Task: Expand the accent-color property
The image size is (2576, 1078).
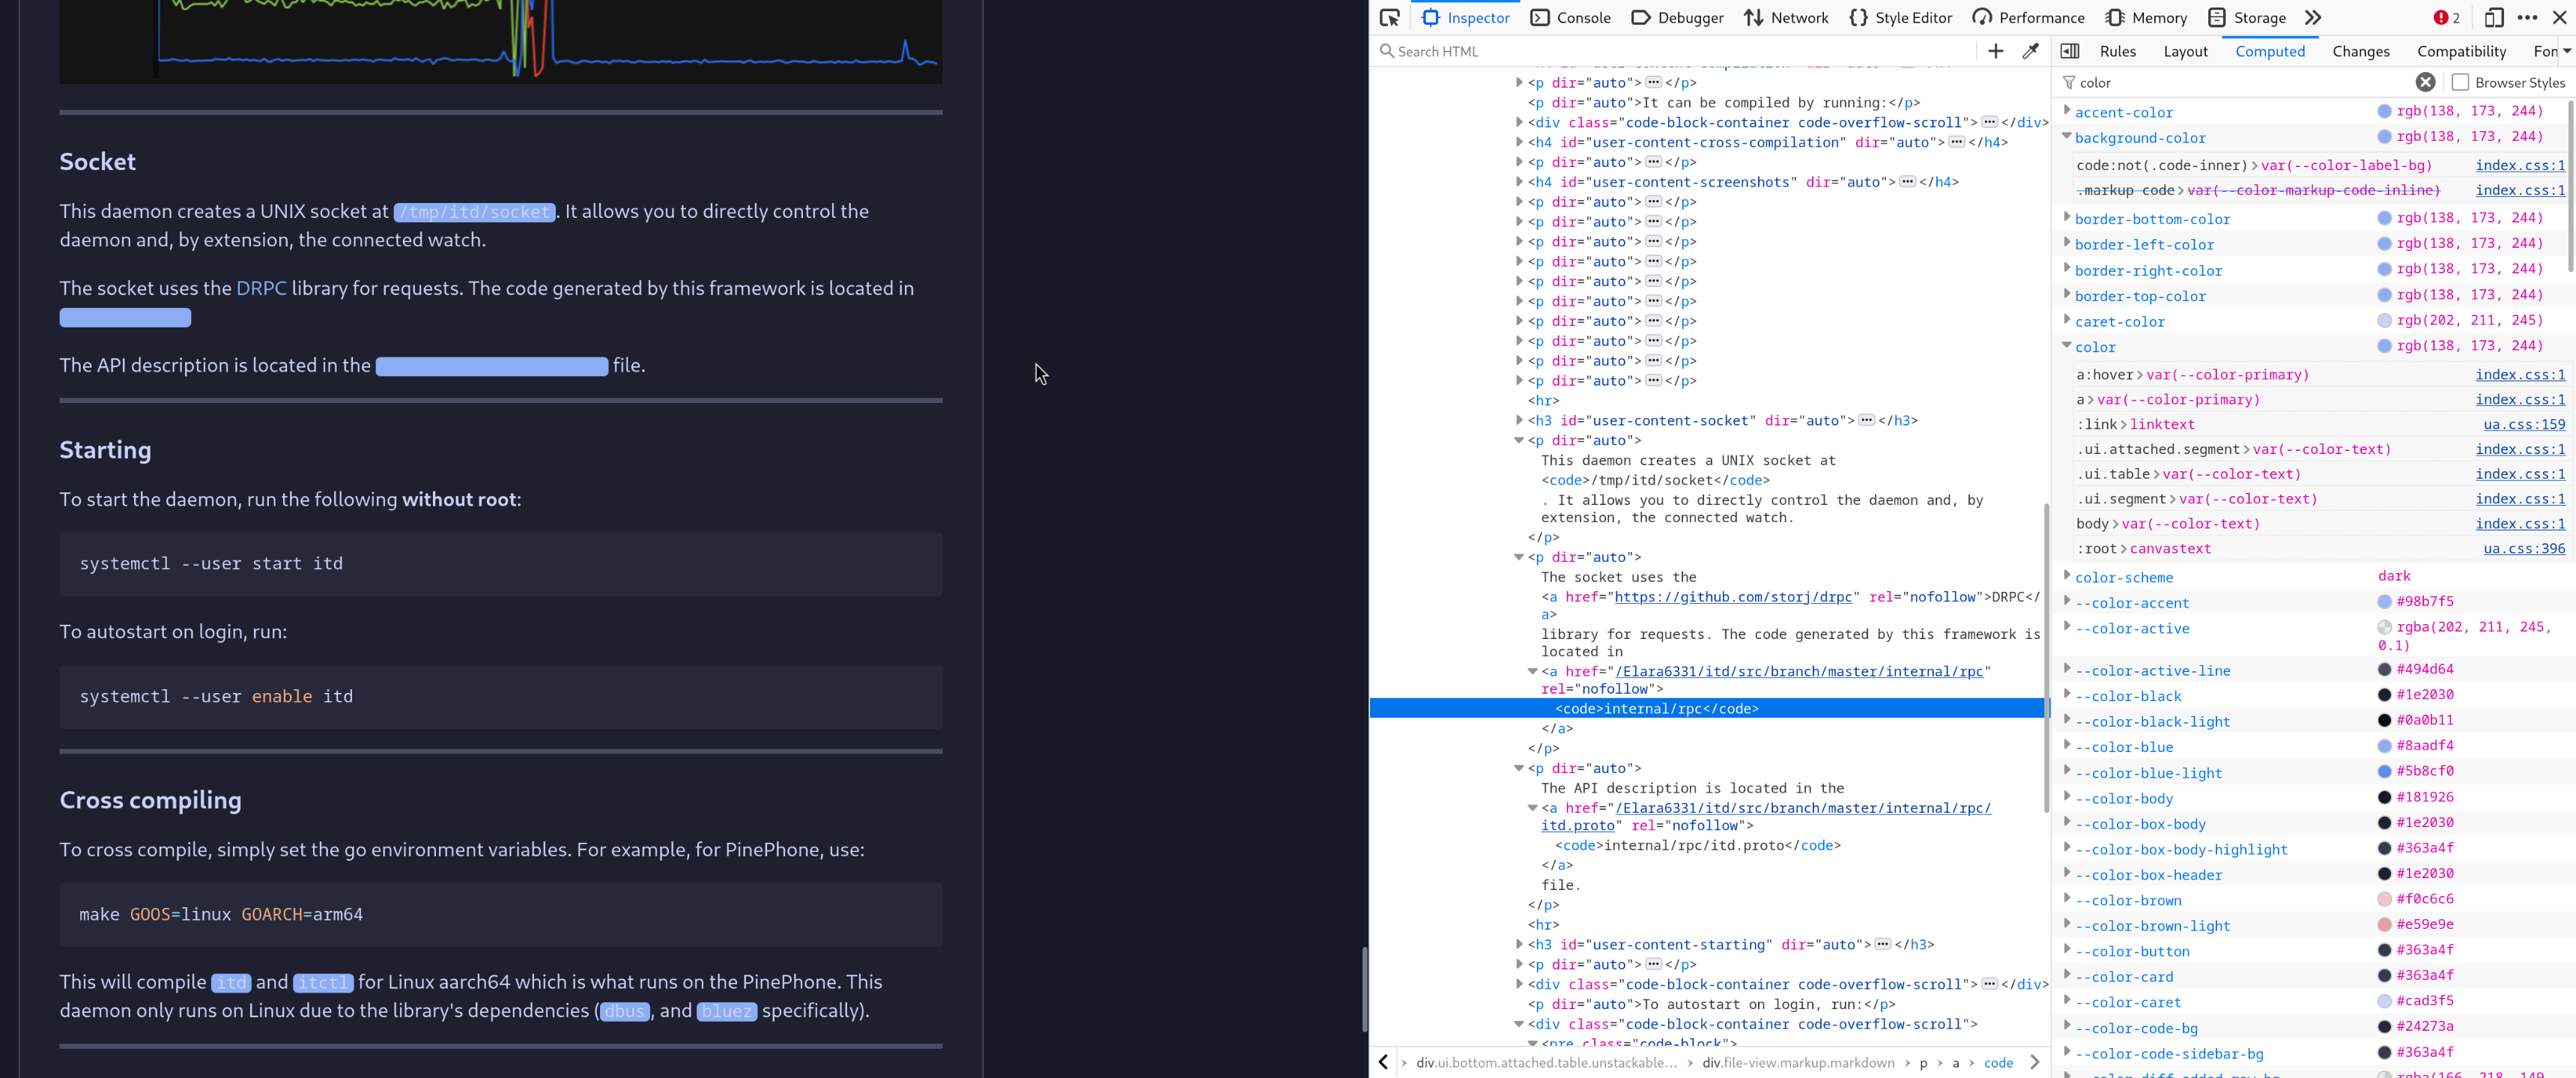Action: coord(2066,111)
